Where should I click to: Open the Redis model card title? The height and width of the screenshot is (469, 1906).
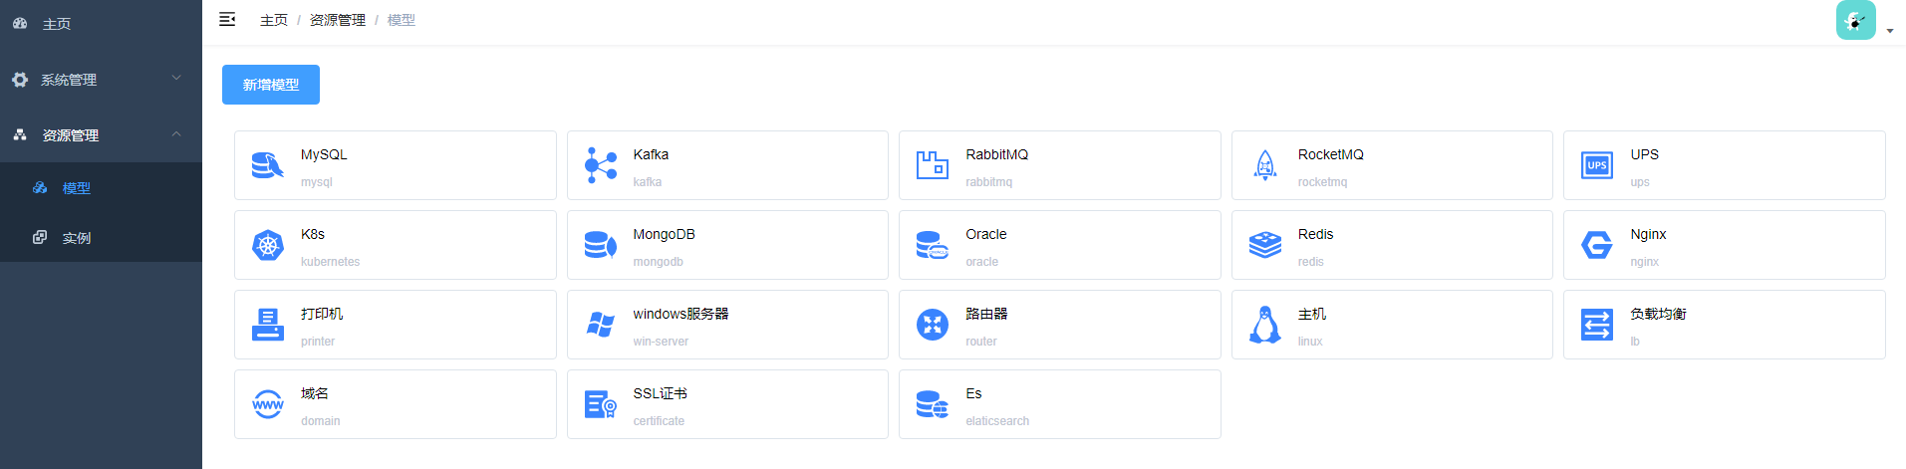coord(1315,234)
